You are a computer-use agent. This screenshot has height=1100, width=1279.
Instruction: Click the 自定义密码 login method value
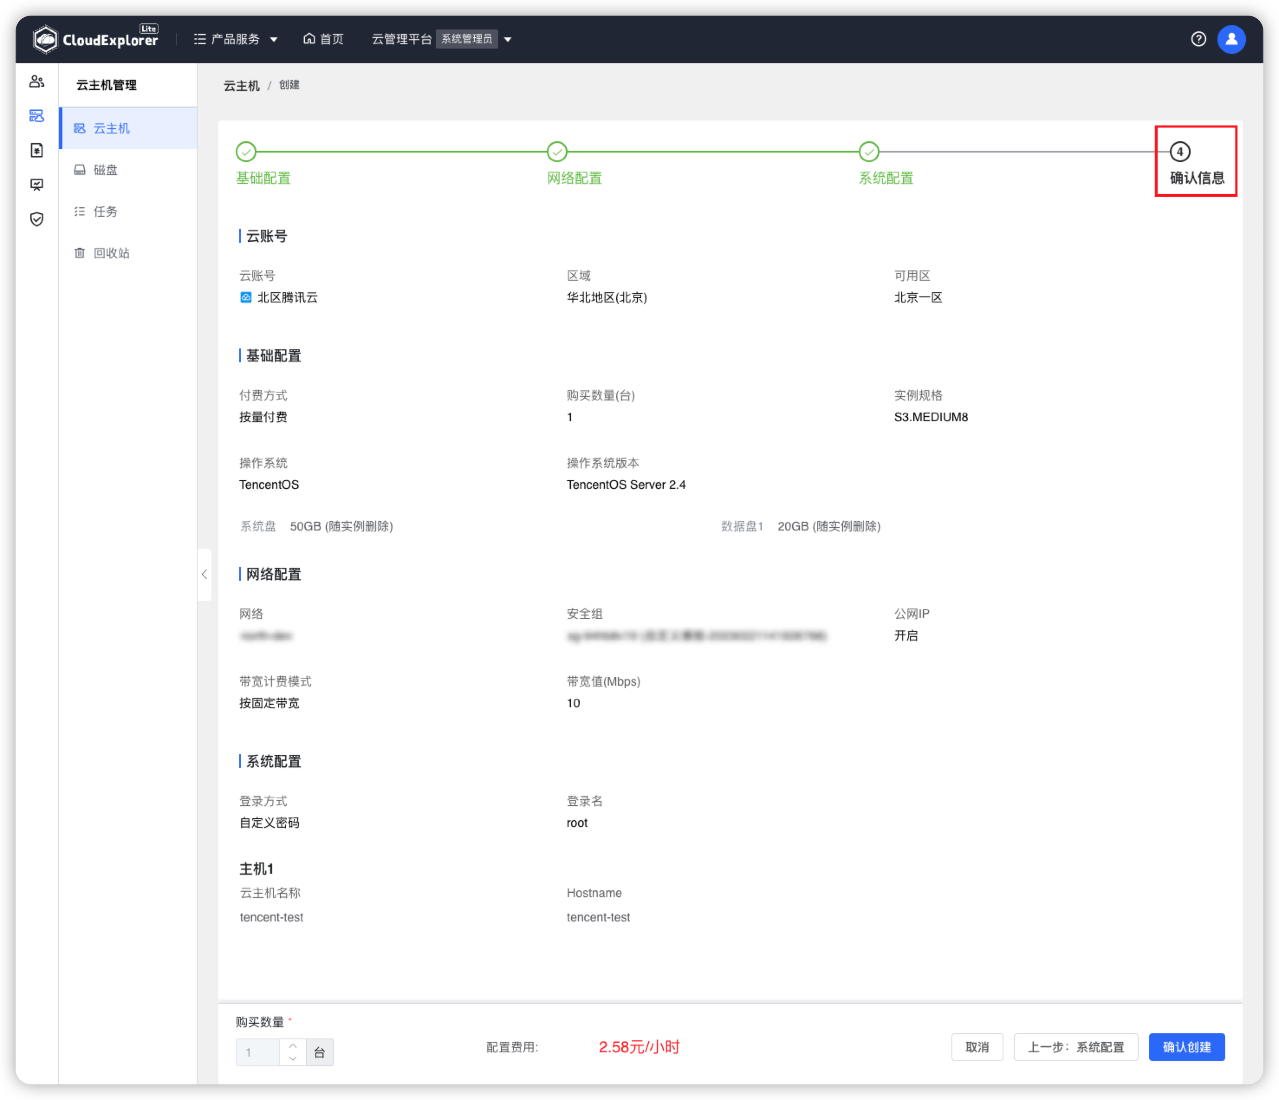point(269,823)
